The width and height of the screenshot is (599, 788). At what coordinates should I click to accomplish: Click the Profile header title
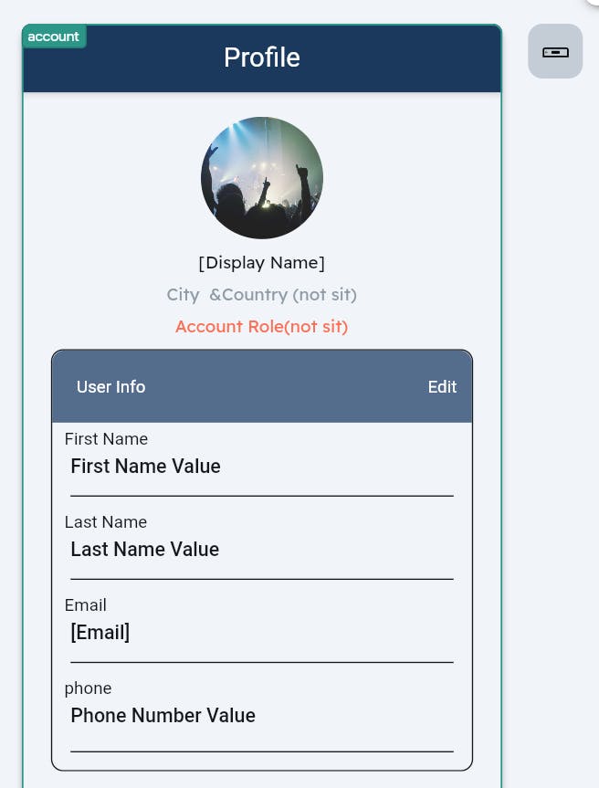(x=262, y=58)
